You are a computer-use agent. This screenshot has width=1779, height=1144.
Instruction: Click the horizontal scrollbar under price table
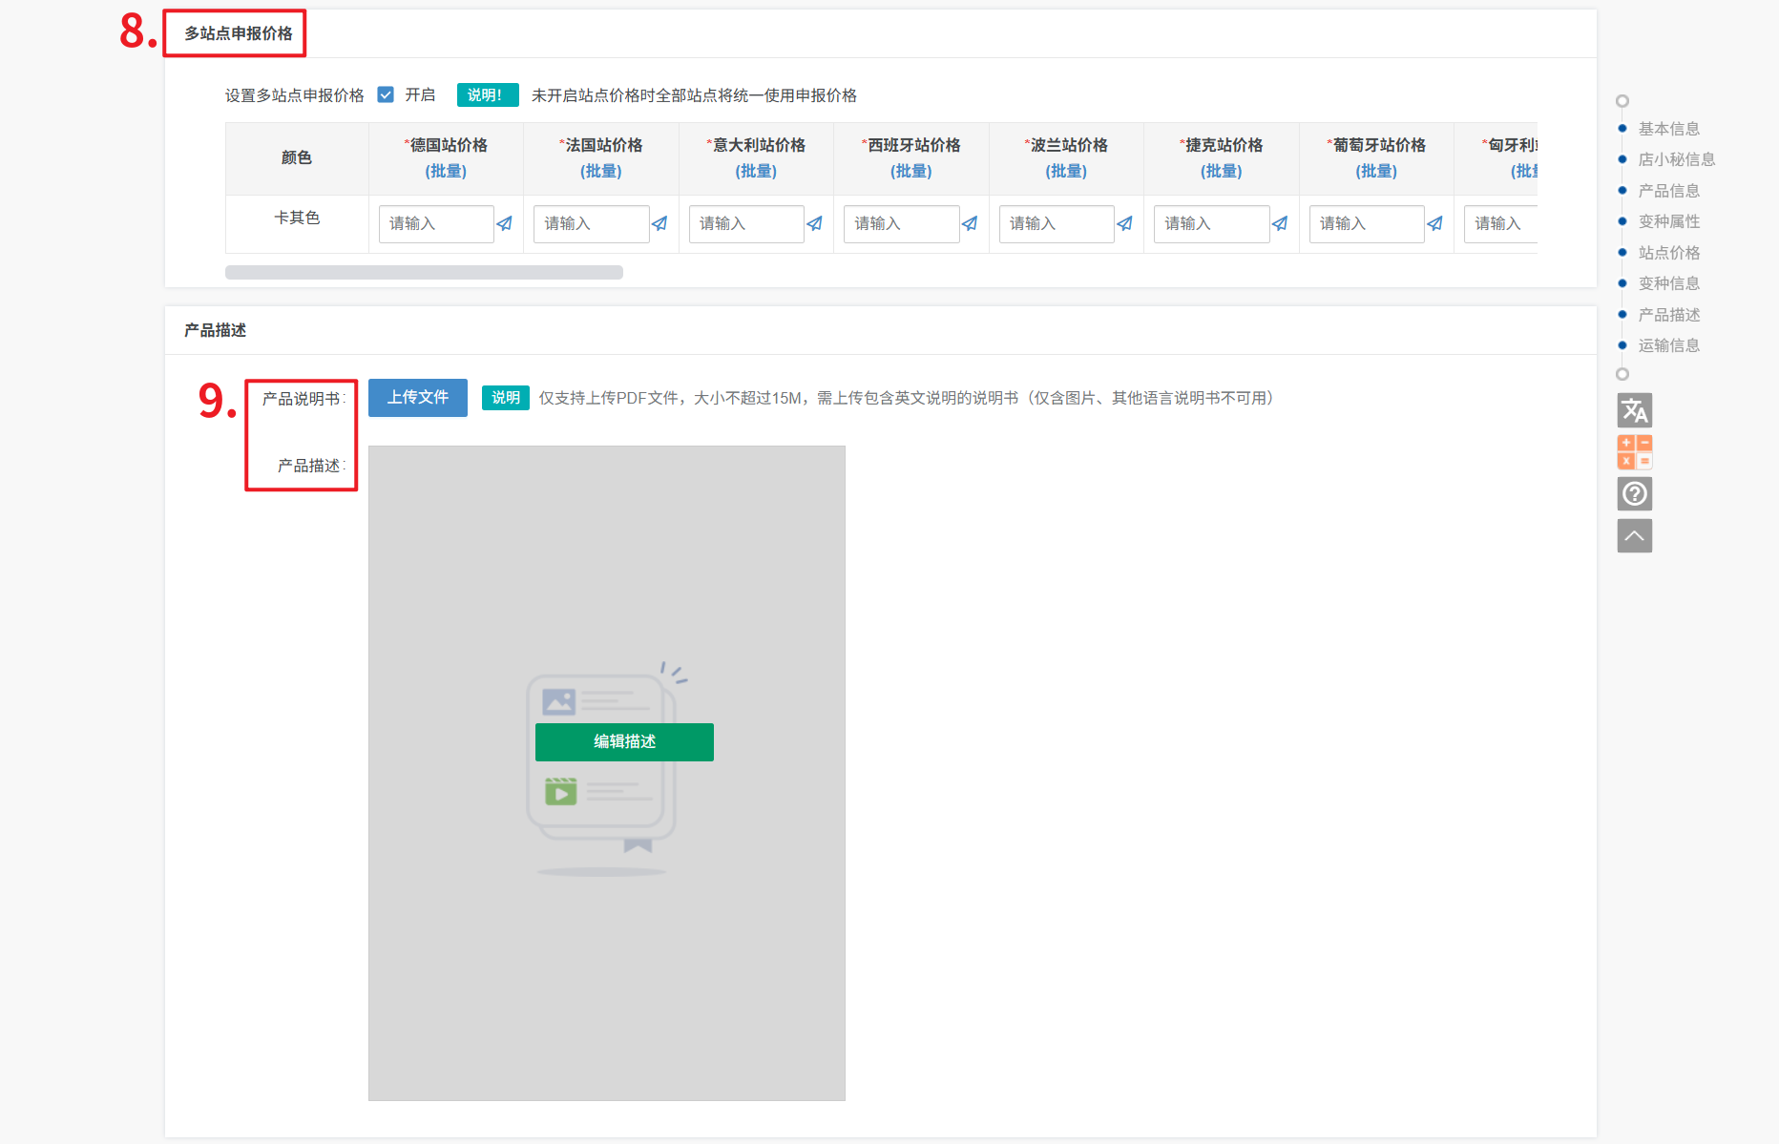(x=424, y=273)
